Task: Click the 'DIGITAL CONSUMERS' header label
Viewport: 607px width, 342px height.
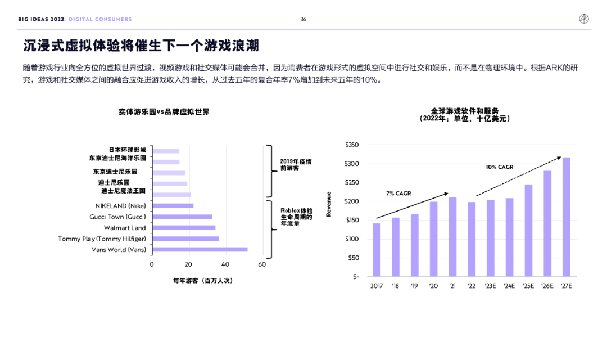Action: [x=100, y=19]
